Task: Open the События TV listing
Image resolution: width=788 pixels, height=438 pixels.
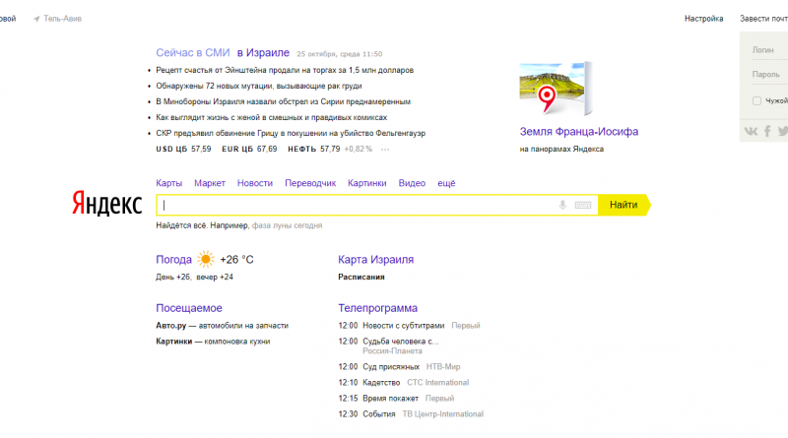Action: (379, 414)
